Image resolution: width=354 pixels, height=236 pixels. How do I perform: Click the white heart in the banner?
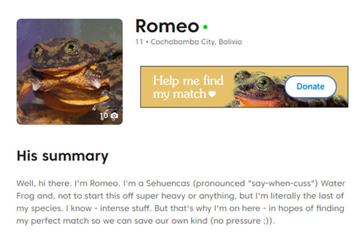tap(212, 94)
